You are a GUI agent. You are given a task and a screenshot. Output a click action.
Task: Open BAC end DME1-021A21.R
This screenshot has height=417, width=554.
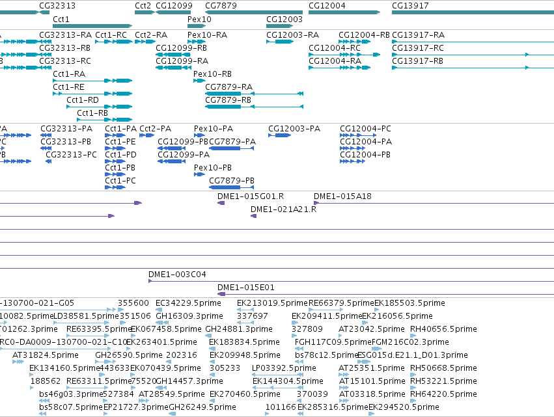coord(283,209)
